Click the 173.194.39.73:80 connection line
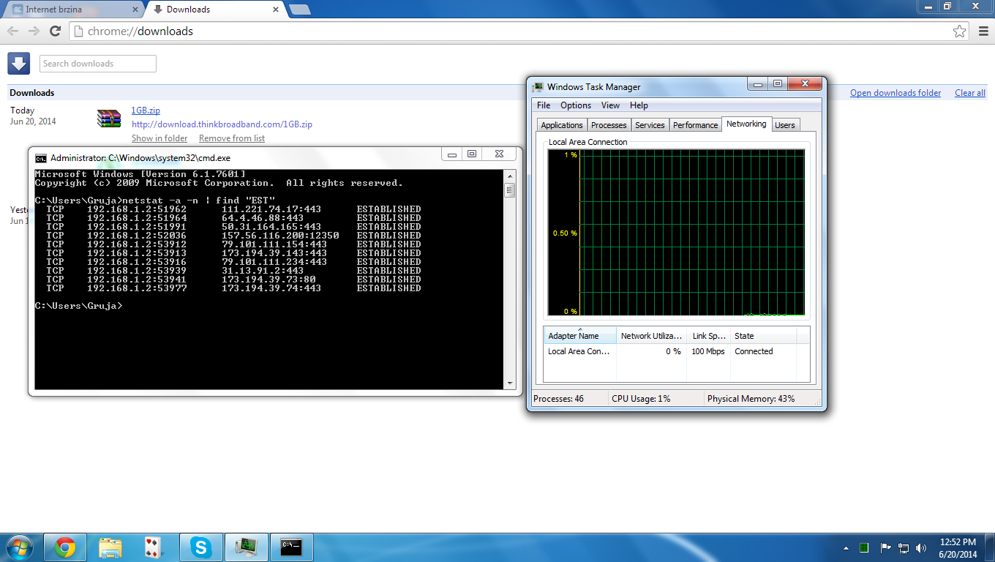The width and height of the screenshot is (995, 562). 233,280
